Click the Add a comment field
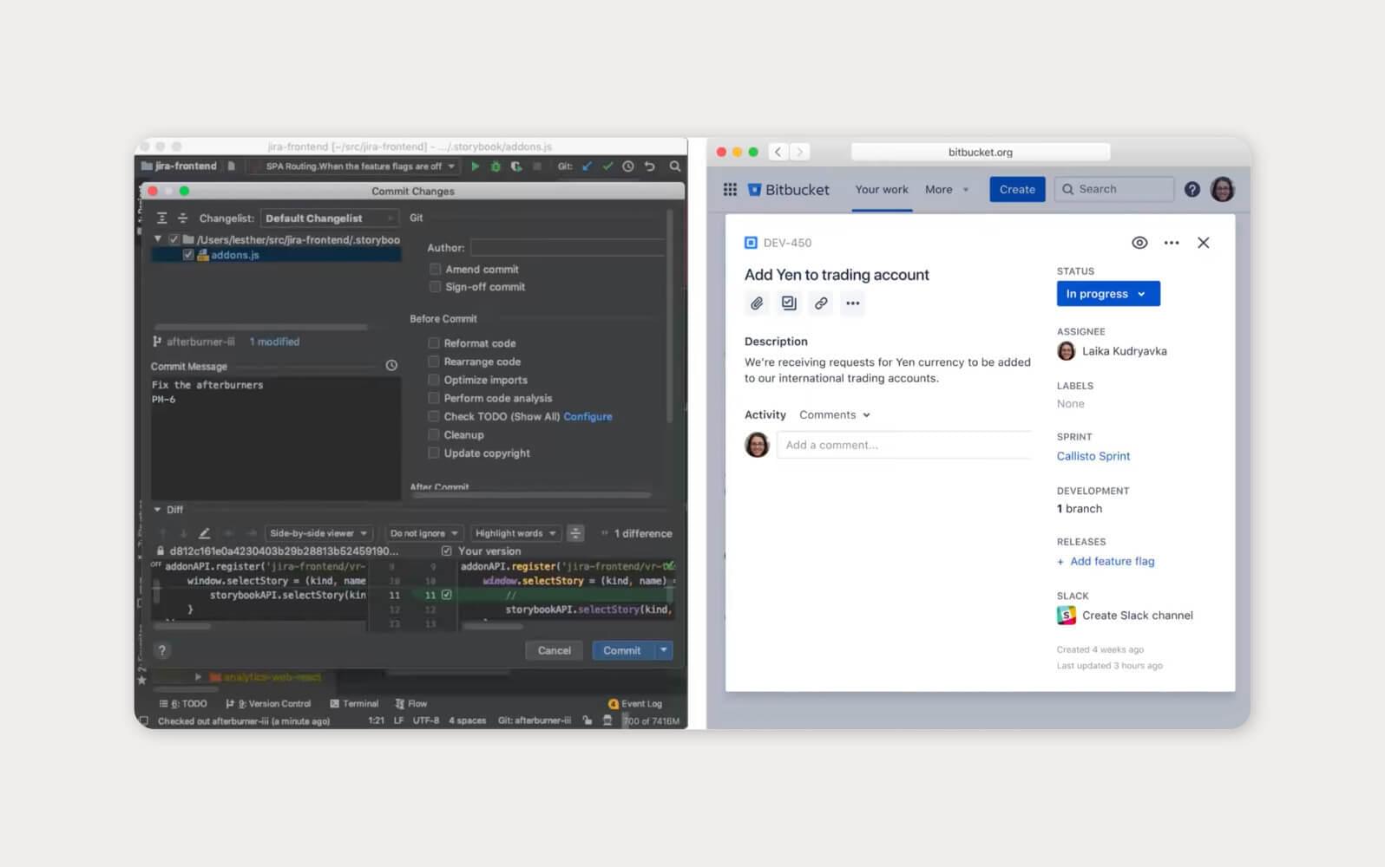 pyautogui.click(x=903, y=445)
